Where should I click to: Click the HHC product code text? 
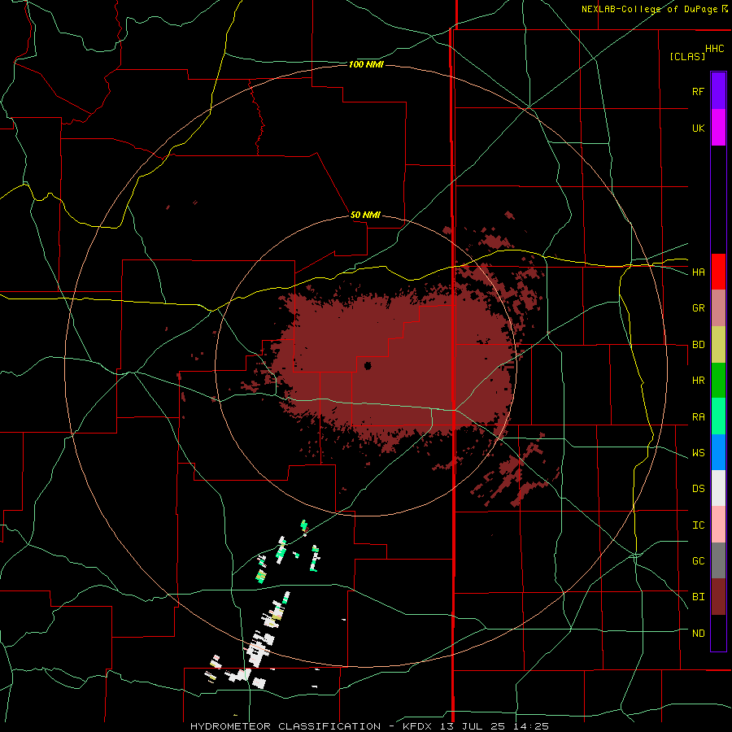[x=715, y=49]
